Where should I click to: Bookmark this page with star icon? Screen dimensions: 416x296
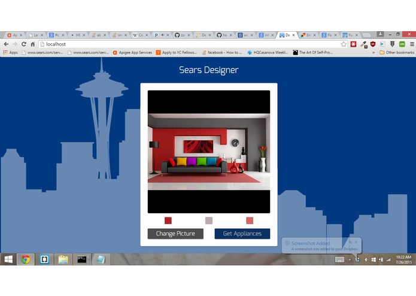tap(344, 44)
